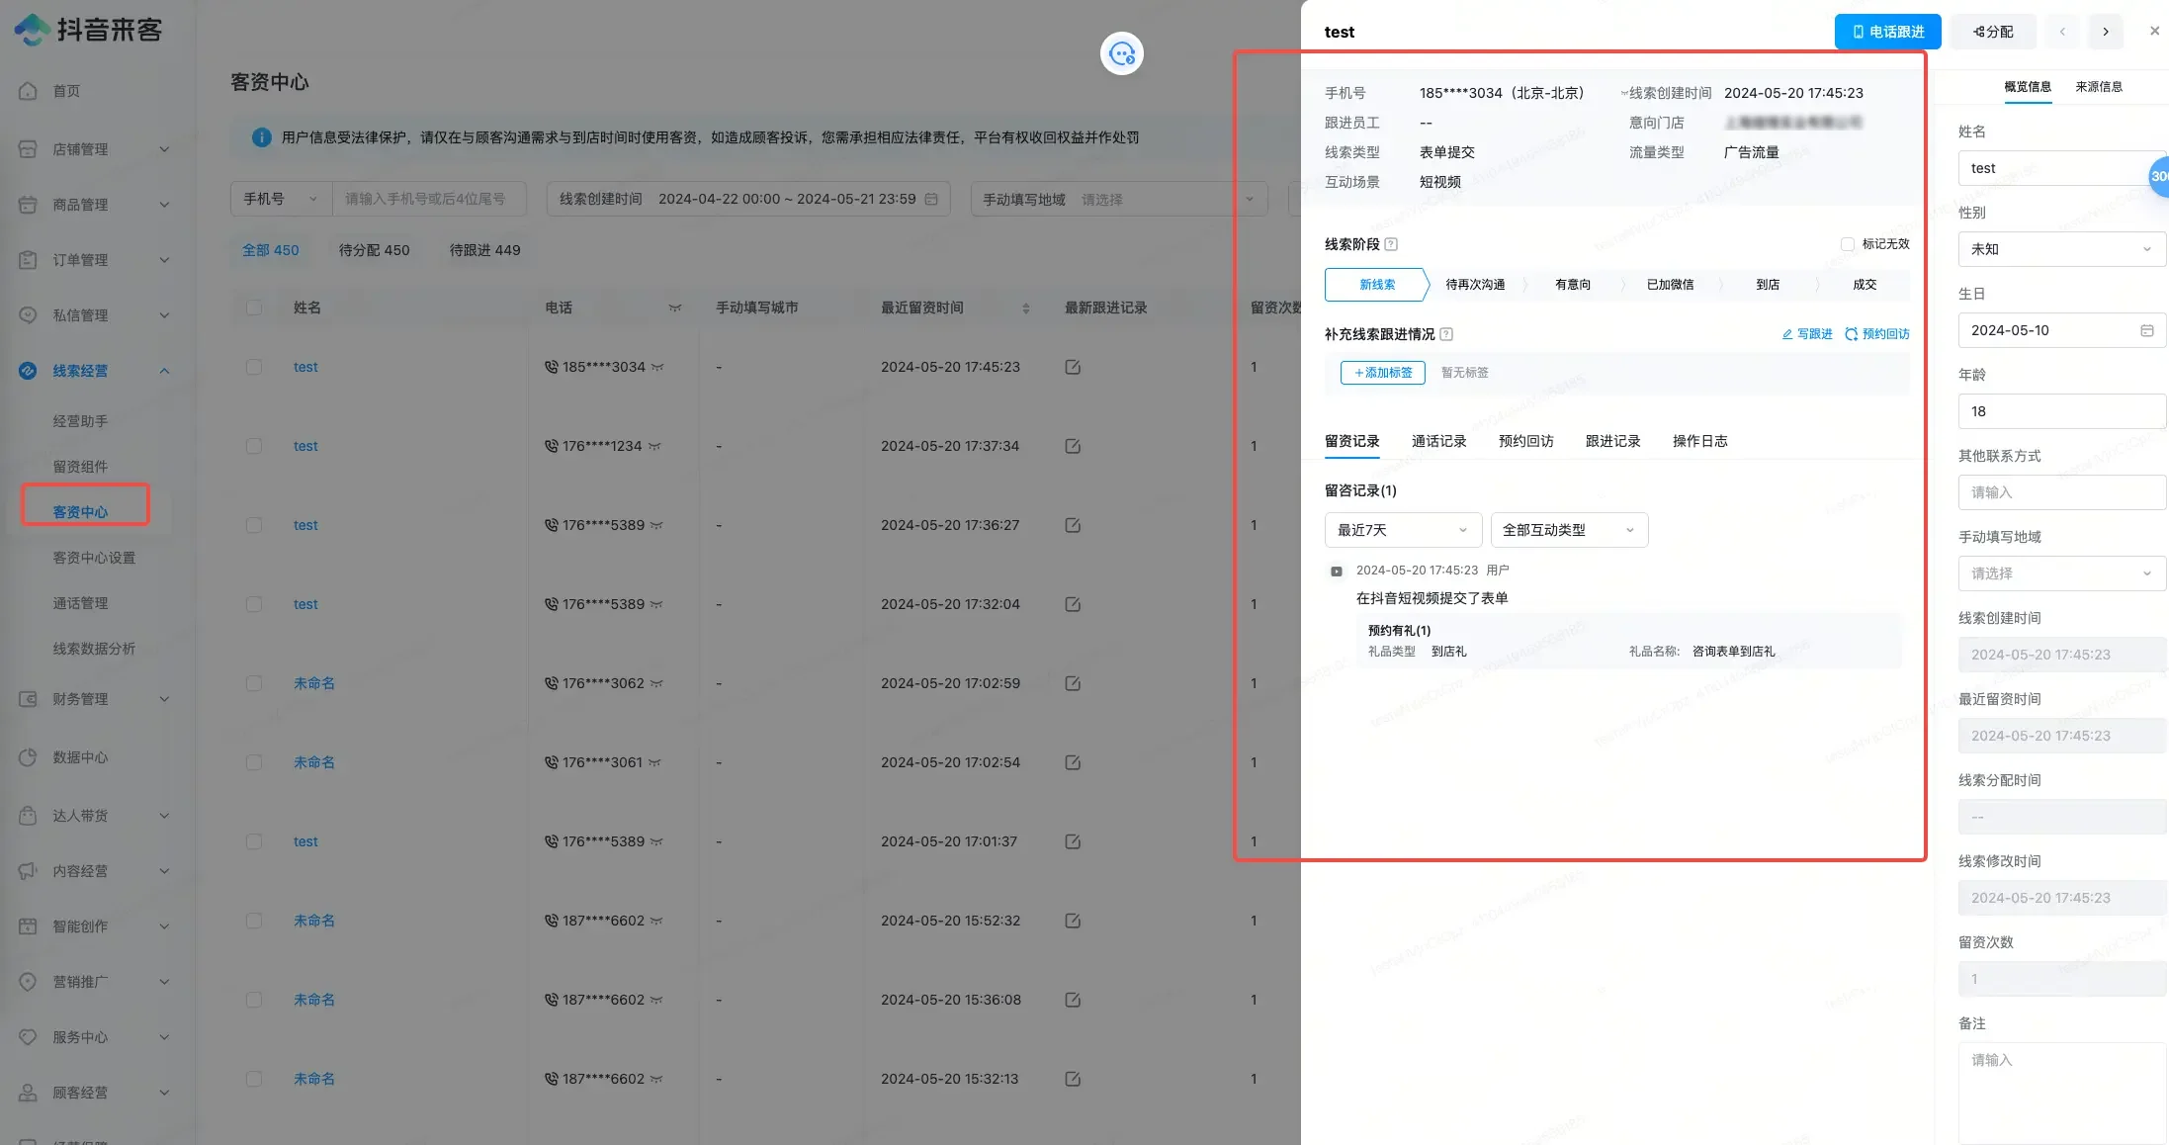Viewport: 2169px width, 1145px height.
Task: Check the row with phone 176****1234
Action: tap(254, 446)
